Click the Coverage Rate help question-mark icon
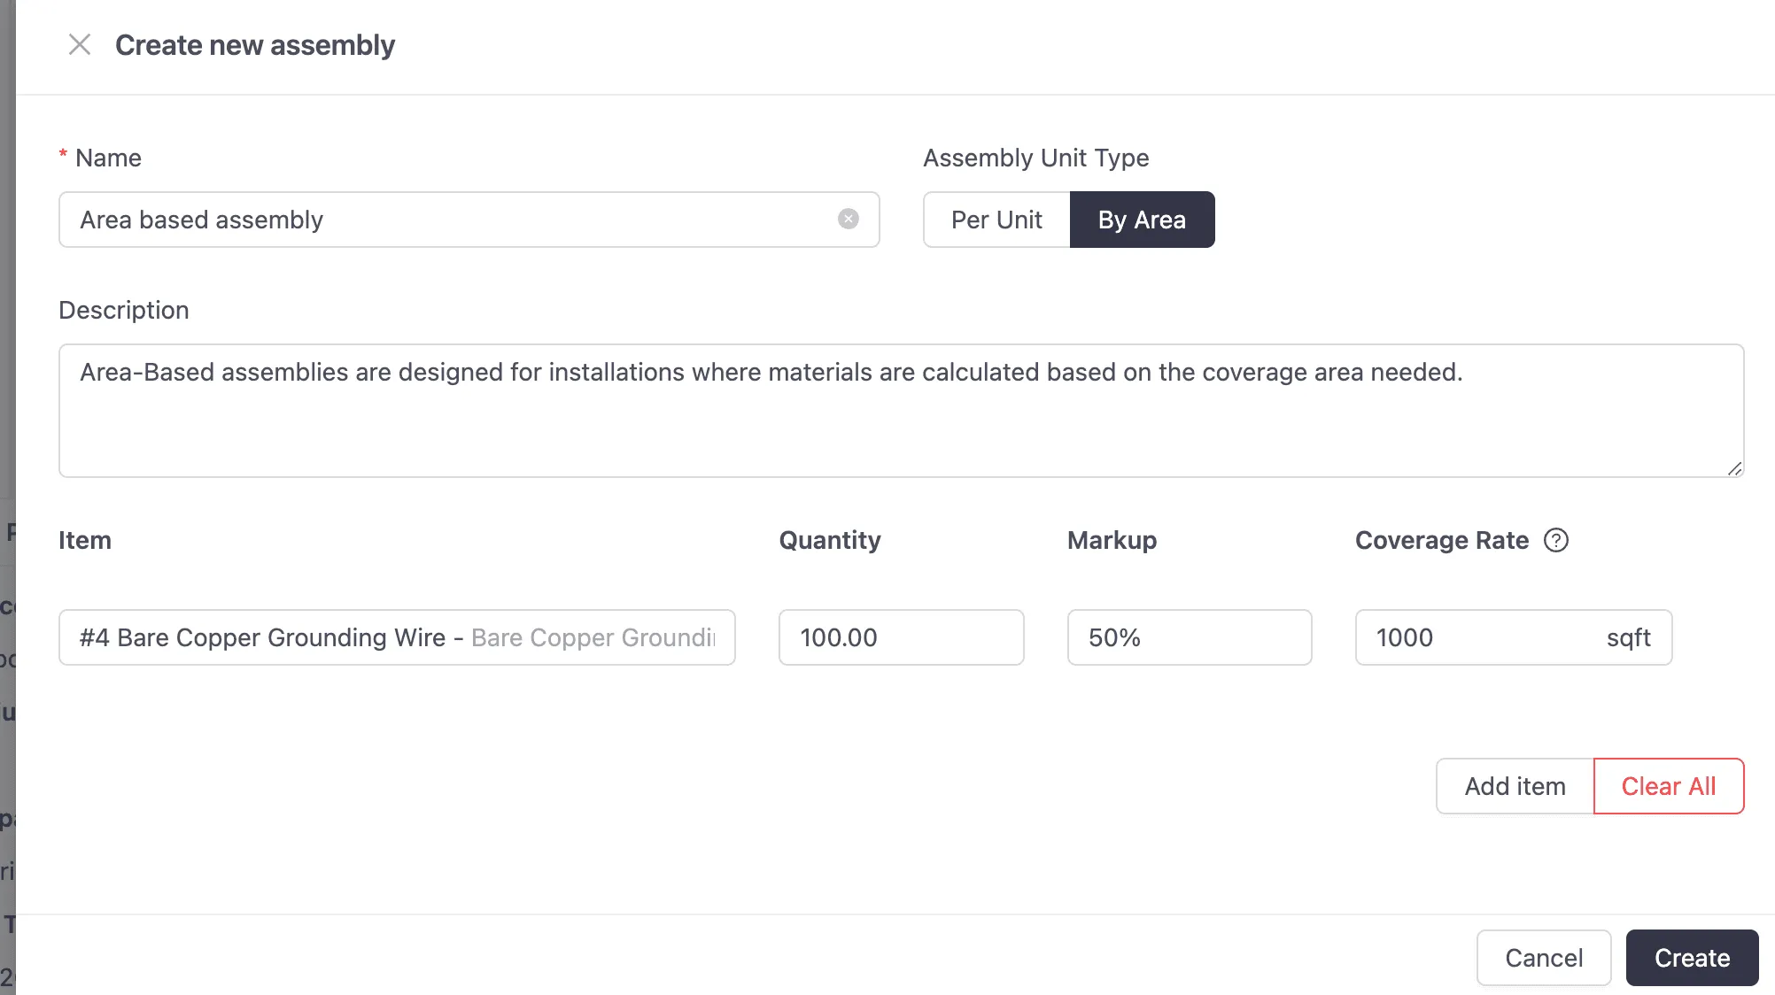 [1555, 540]
